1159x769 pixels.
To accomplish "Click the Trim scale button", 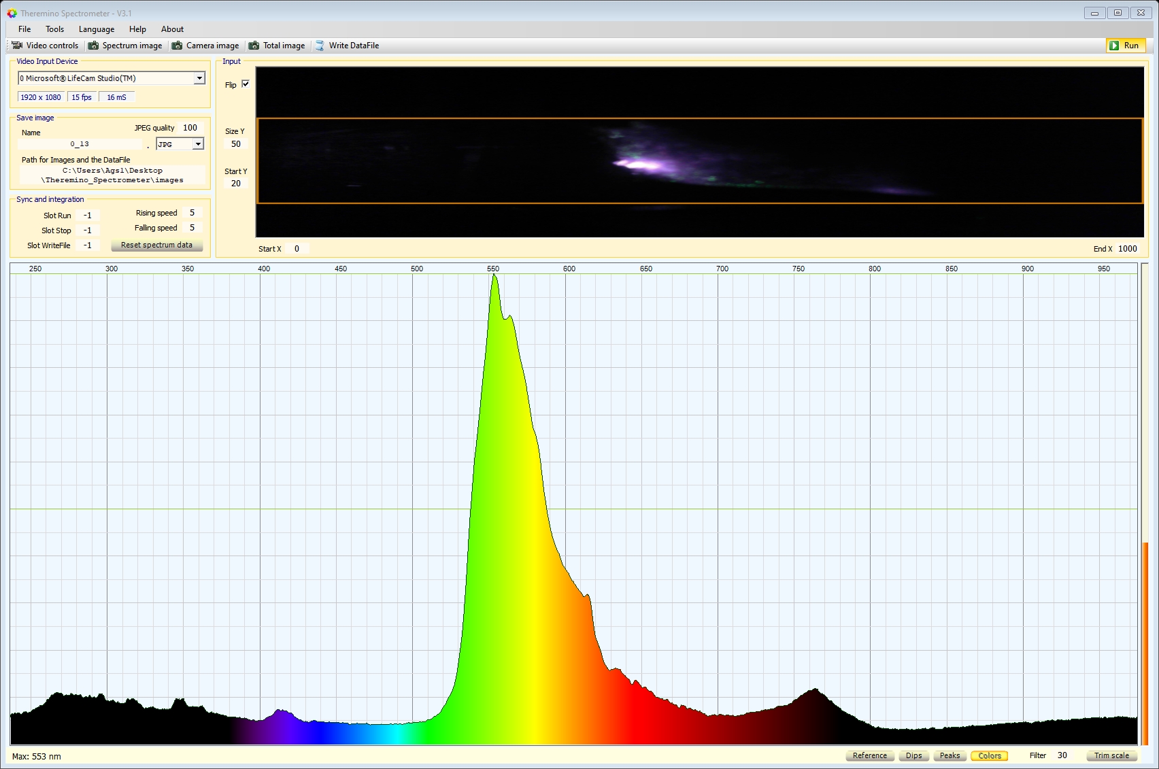I will [x=1111, y=755].
